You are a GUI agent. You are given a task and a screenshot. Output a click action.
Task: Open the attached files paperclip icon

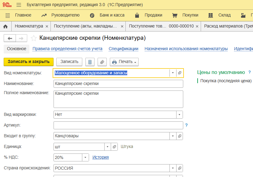102,62
